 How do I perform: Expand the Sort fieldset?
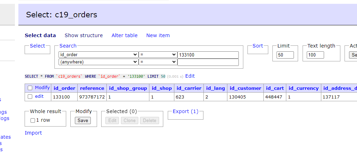coord(258,46)
